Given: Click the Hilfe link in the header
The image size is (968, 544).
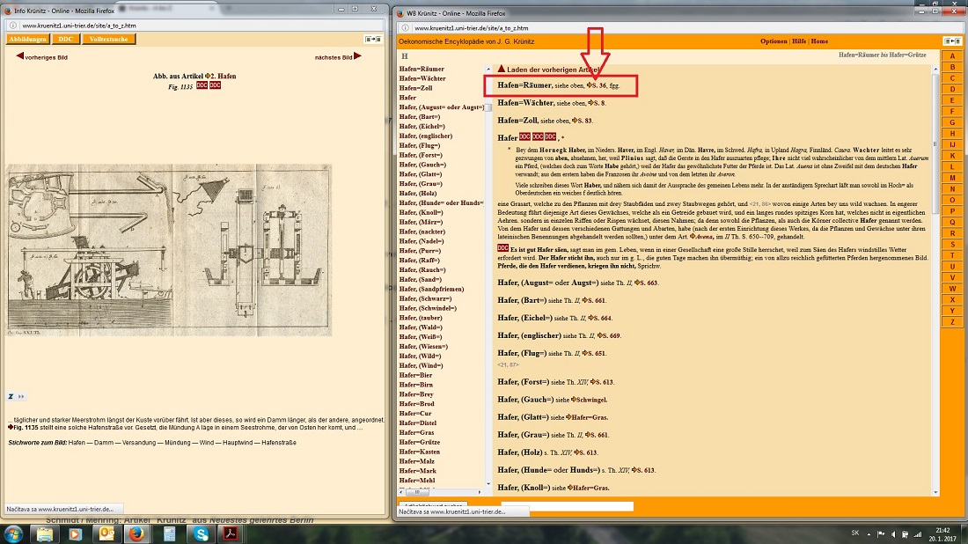Looking at the screenshot, I should [x=799, y=41].
